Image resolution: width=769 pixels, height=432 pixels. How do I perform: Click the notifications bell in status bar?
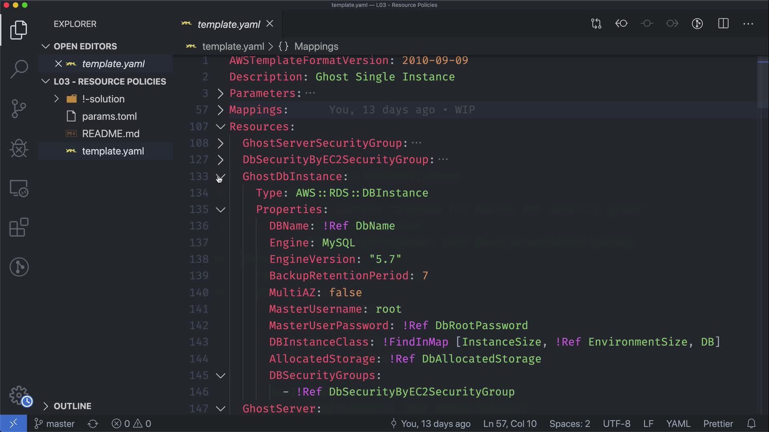(x=751, y=424)
